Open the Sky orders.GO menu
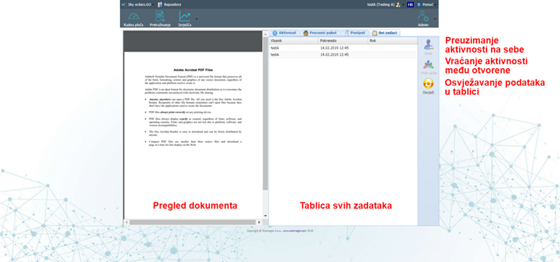The height and width of the screenshot is (262, 560). point(138,4)
